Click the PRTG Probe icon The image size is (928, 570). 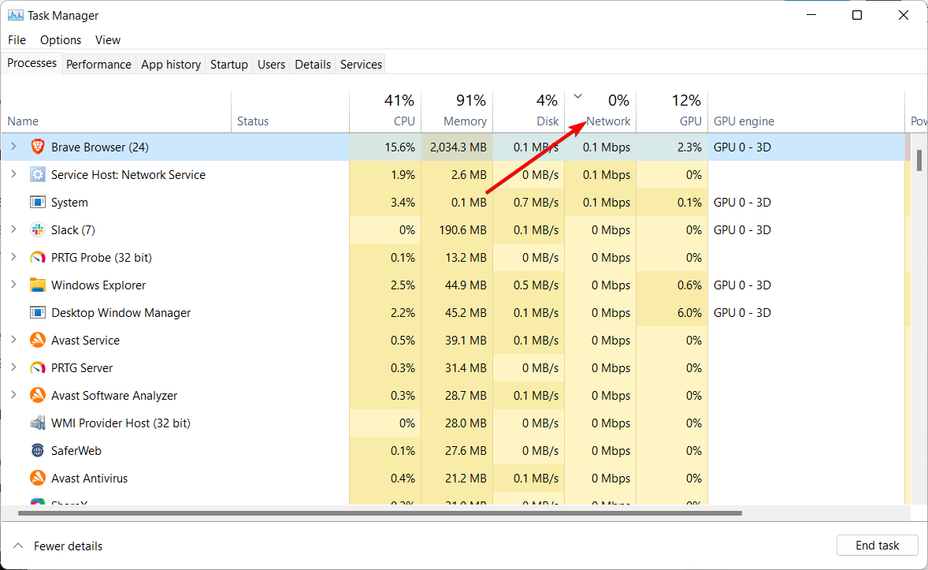[37, 257]
